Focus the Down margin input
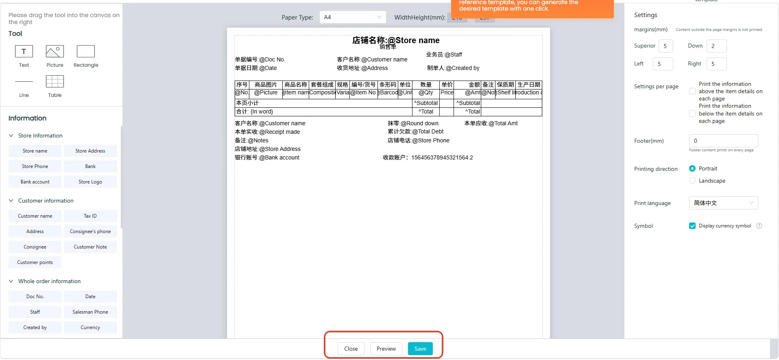Screen dimensions: 779x360 (716, 46)
